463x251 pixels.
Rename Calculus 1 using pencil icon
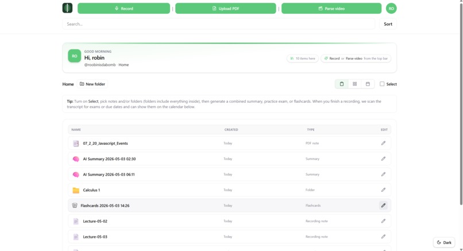[383, 190]
